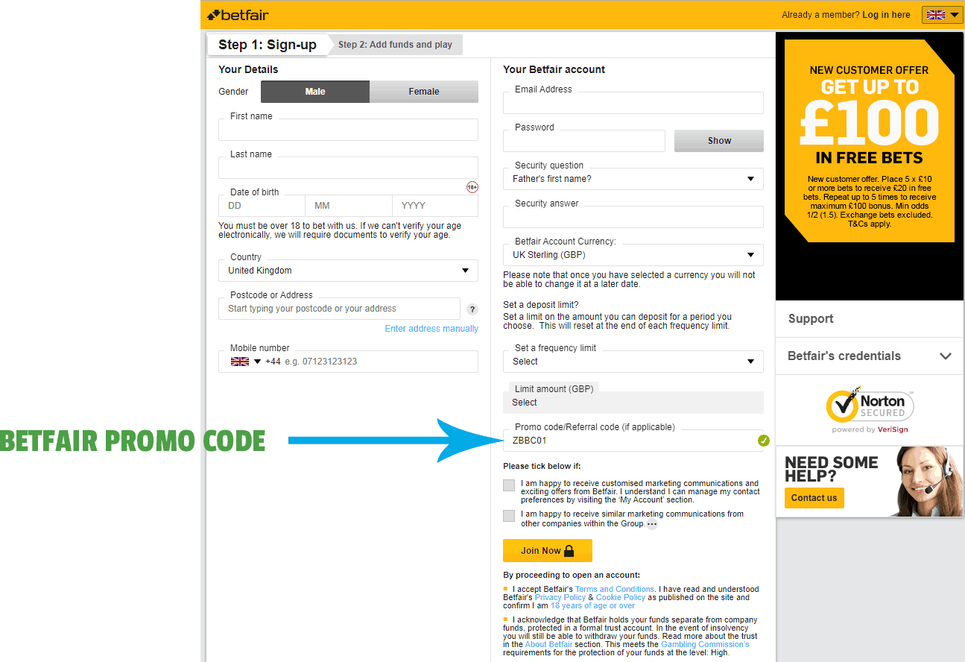This screenshot has height=662, width=965.
Task: Focus the Email Address field
Action: pyautogui.click(x=633, y=103)
